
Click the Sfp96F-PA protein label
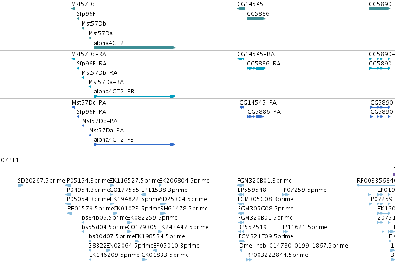[91, 112]
